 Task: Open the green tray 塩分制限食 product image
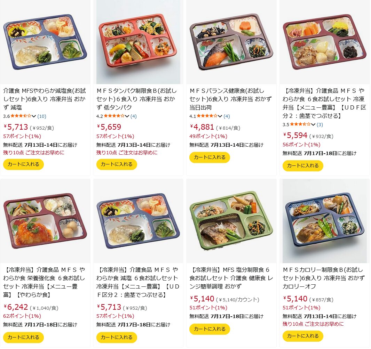[x=231, y=221]
